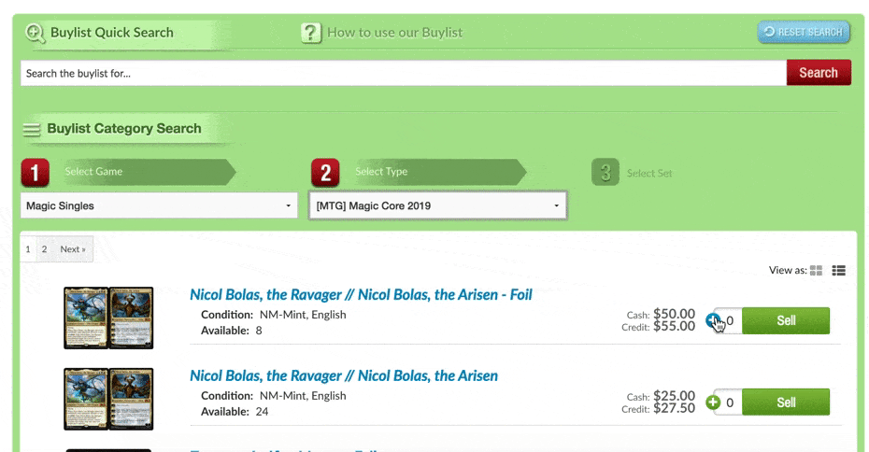Click the buylist search text field
This screenshot has height=452, width=869.
tap(402, 73)
